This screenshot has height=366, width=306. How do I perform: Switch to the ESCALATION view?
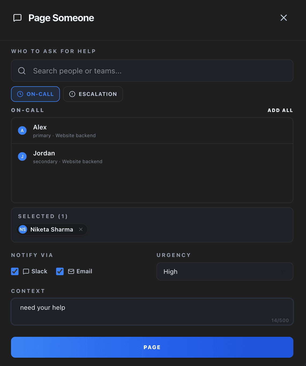click(x=93, y=94)
